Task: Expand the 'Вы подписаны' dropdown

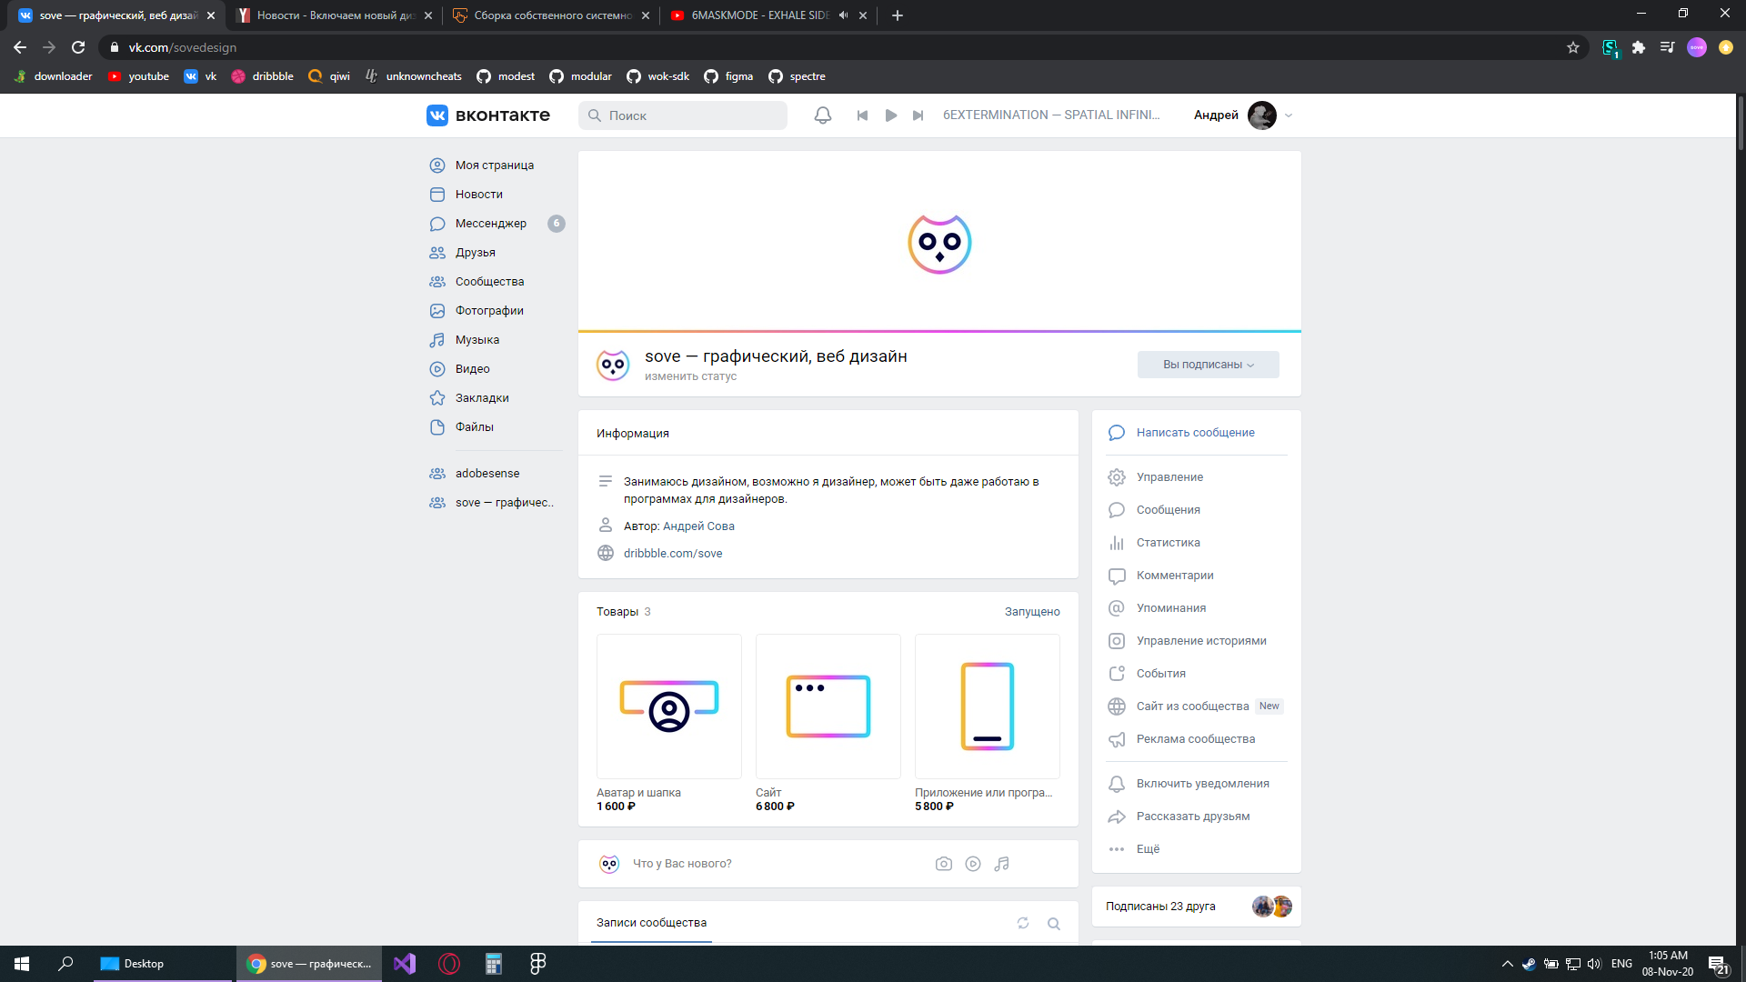Action: coord(1208,365)
